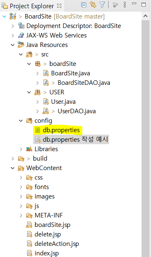Collapse the config folder
Viewport: 151px width, 257px height.
(x=21, y=121)
